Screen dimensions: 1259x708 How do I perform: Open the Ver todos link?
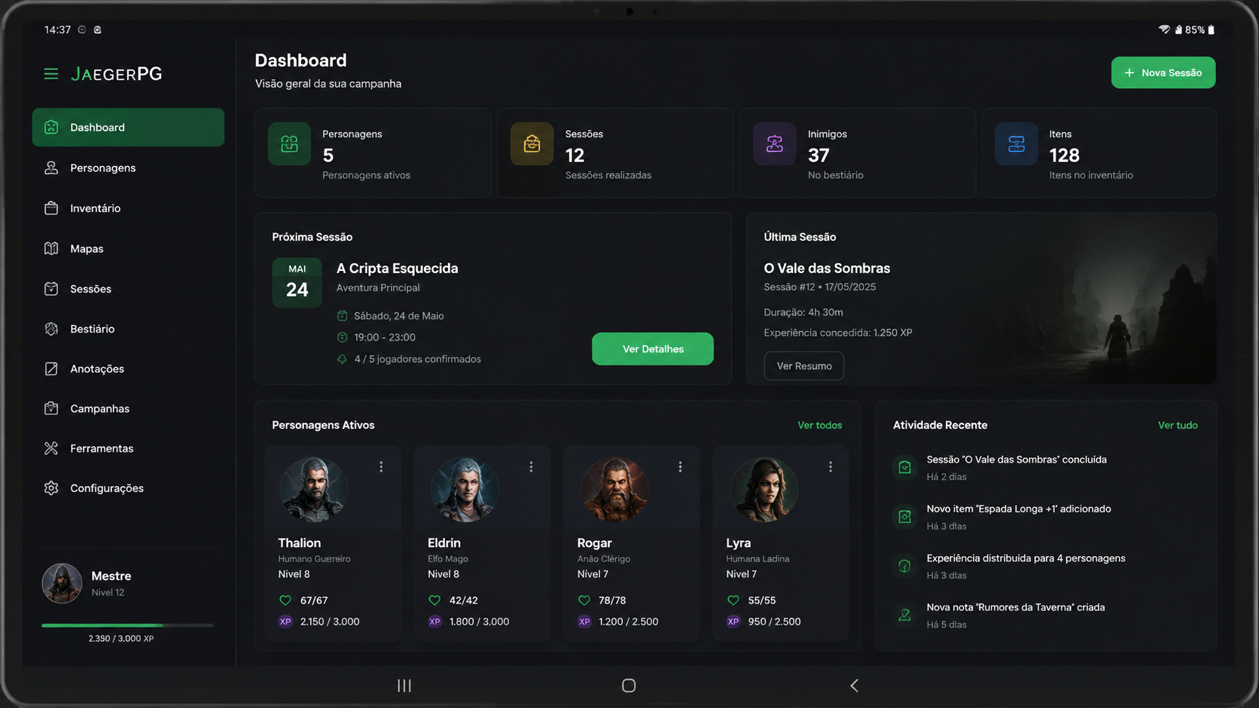[x=819, y=426]
